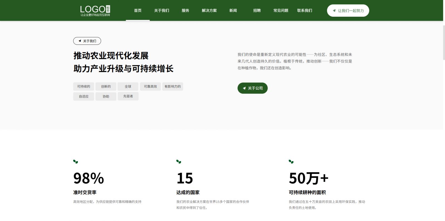Select the 创新的 tag
Viewport: 445px width, 221px height.
(x=106, y=87)
